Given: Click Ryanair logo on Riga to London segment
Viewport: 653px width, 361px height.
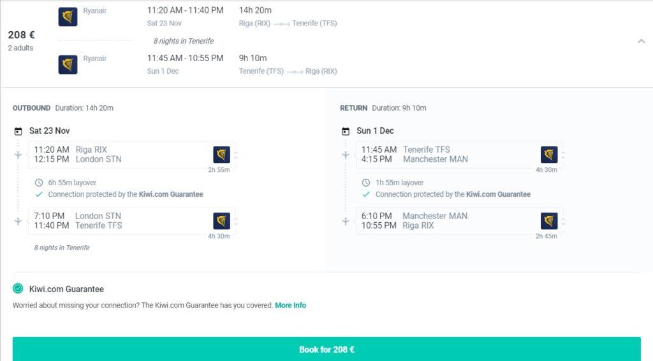Looking at the screenshot, I should tap(221, 155).
